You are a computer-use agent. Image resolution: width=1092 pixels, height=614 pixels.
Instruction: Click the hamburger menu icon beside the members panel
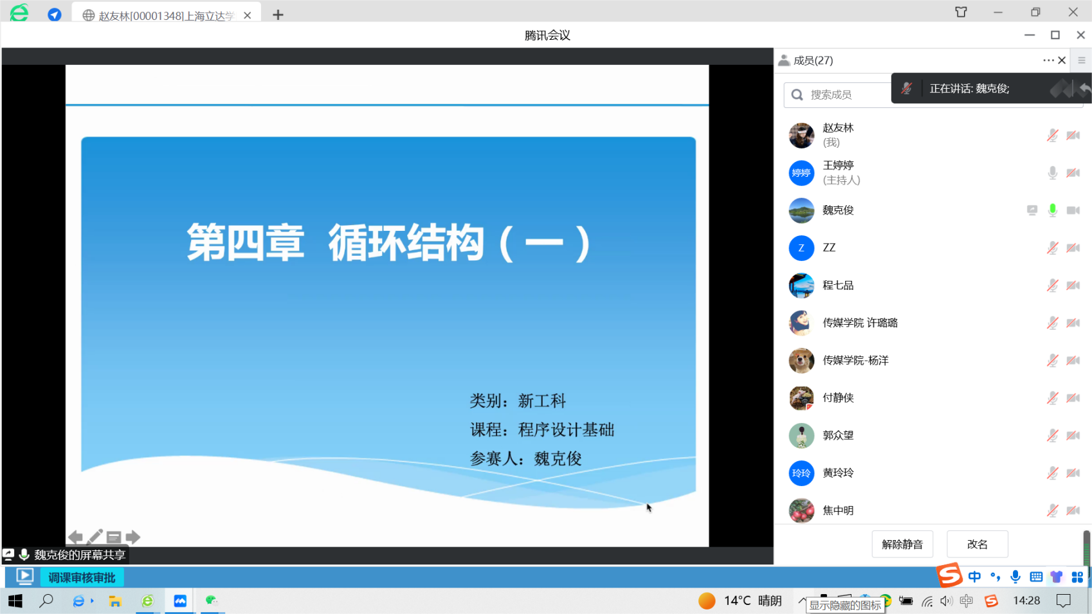[x=1082, y=60]
